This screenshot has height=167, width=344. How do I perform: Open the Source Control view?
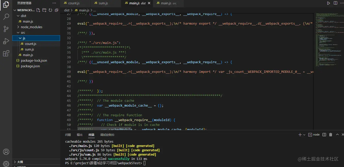(6, 29)
